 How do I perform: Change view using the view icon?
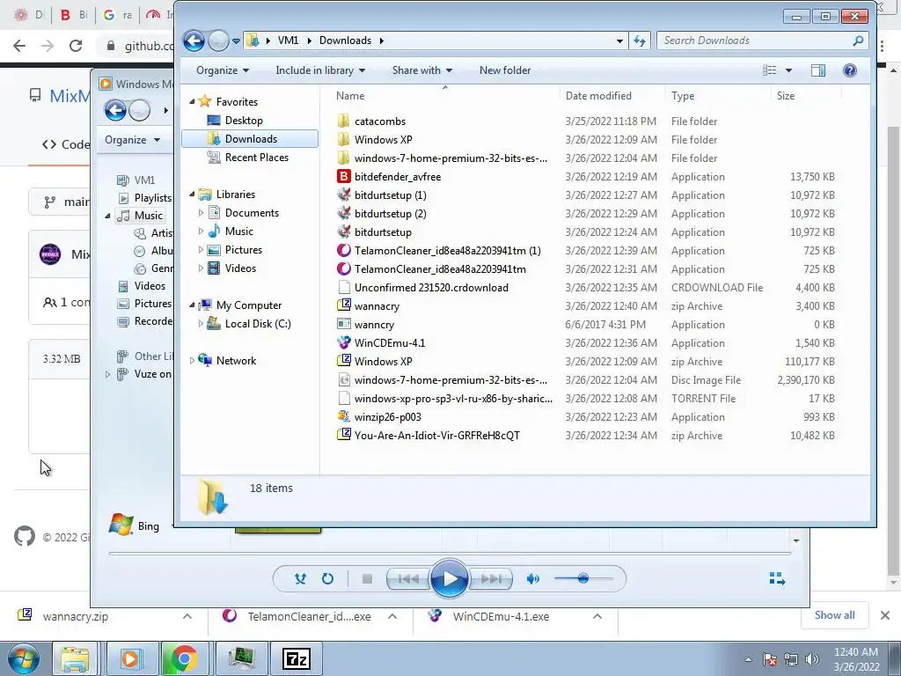point(769,70)
